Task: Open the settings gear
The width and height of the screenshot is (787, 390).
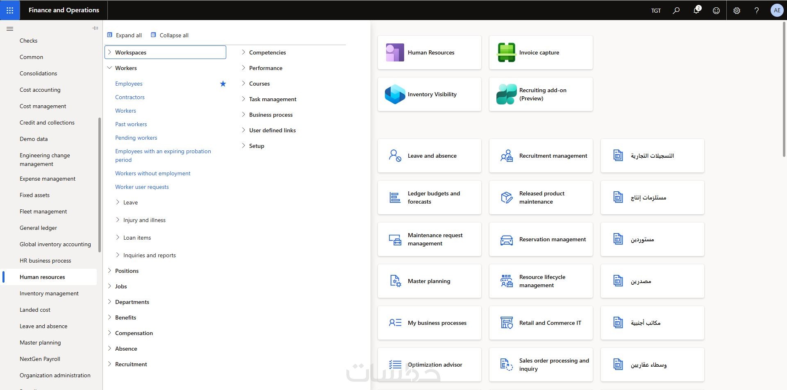Action: (x=737, y=11)
